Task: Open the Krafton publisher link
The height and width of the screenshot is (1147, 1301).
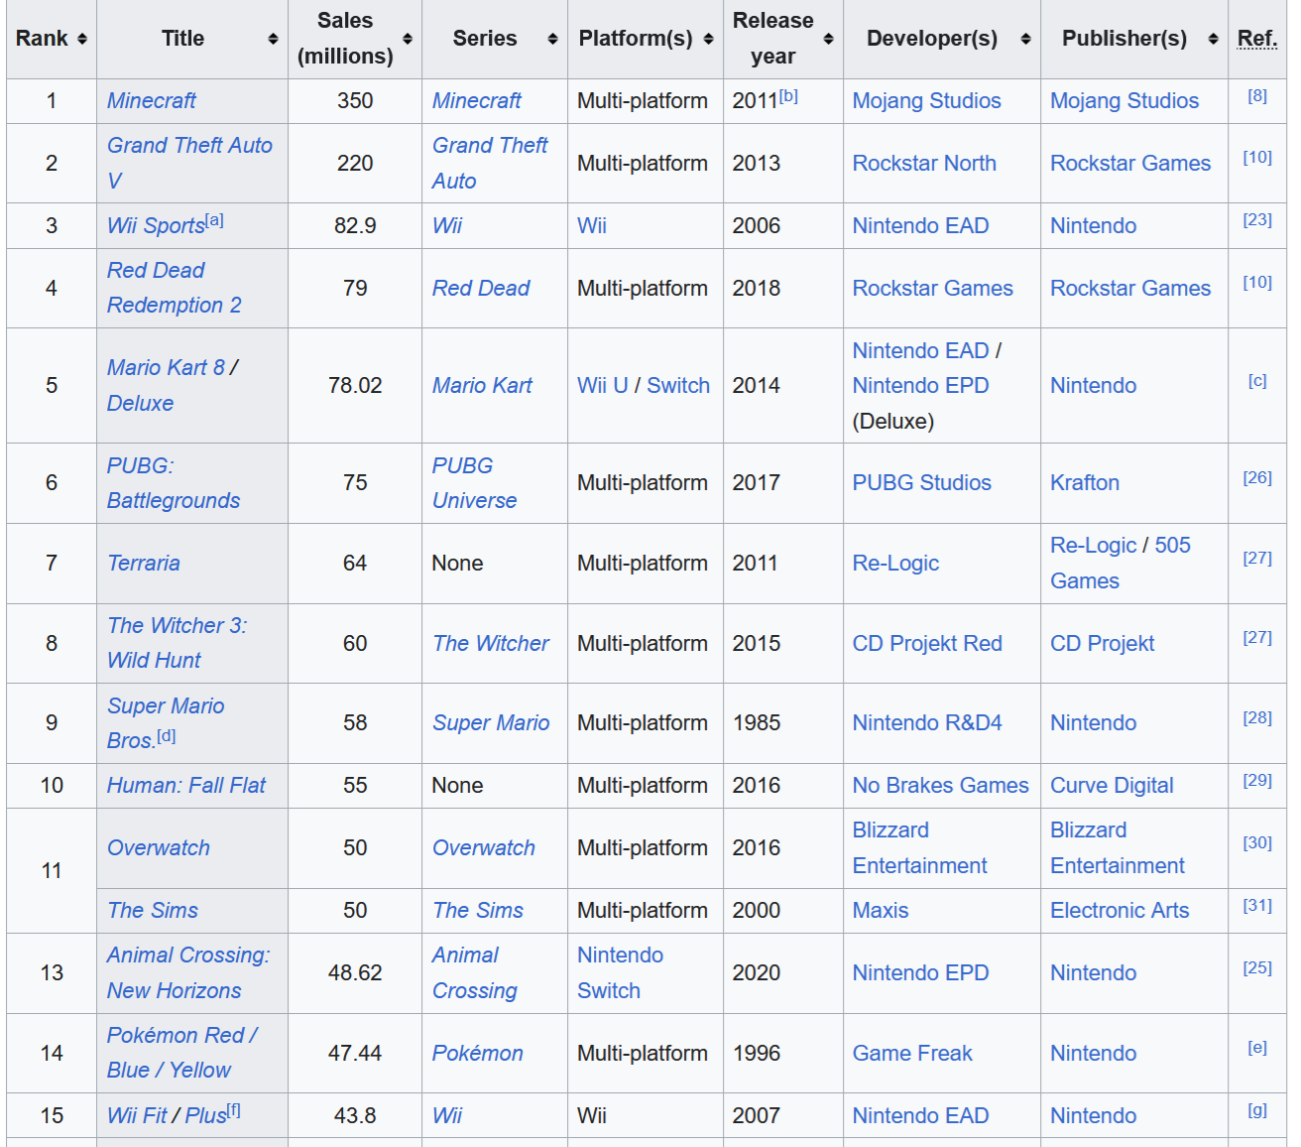Action: point(1085,483)
